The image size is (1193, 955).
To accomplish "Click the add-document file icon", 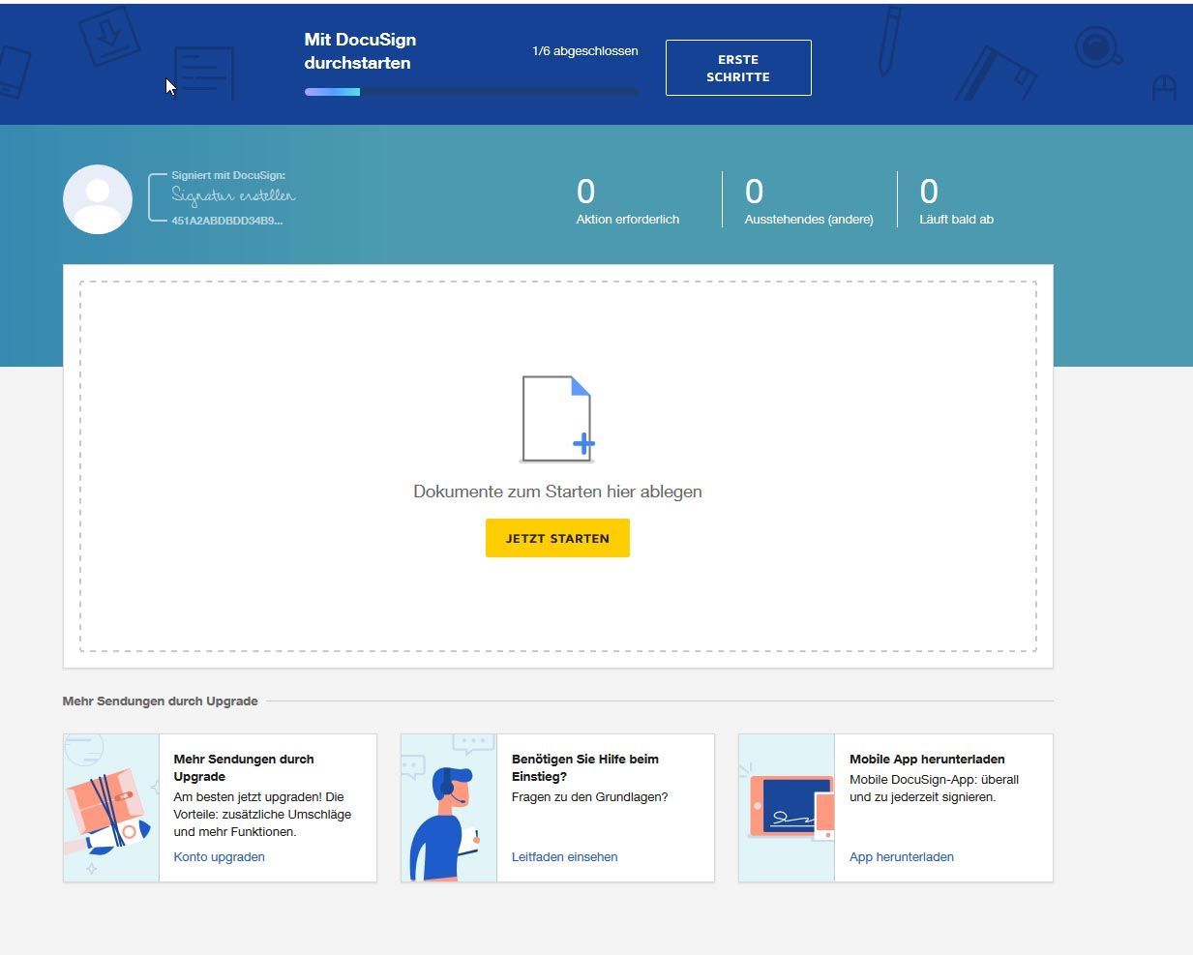I will 557,419.
